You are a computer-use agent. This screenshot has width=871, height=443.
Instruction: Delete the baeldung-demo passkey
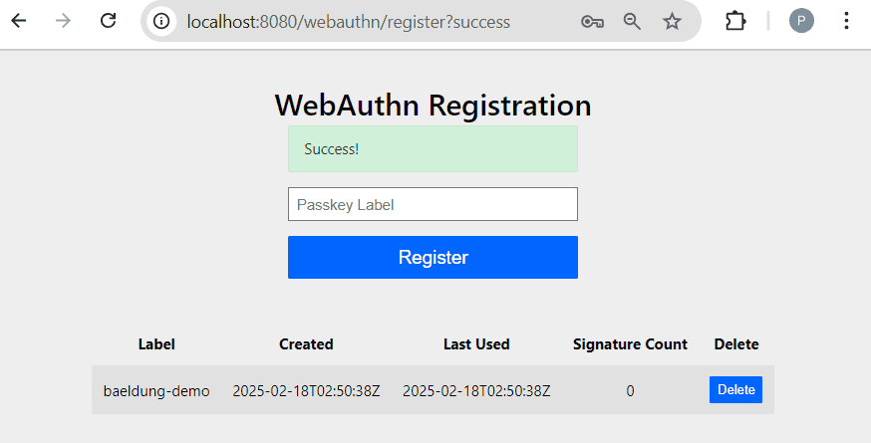735,389
